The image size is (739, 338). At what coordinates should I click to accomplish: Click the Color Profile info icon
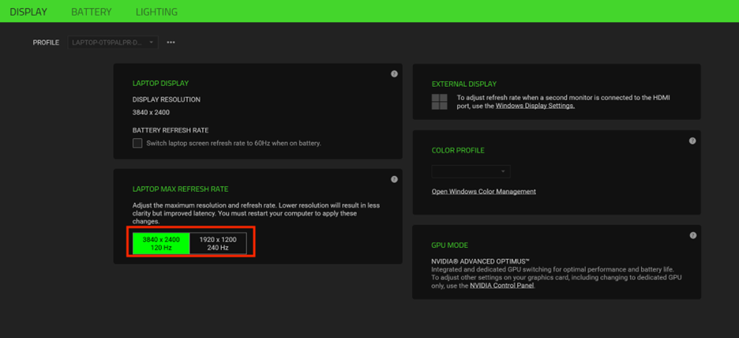tap(692, 141)
